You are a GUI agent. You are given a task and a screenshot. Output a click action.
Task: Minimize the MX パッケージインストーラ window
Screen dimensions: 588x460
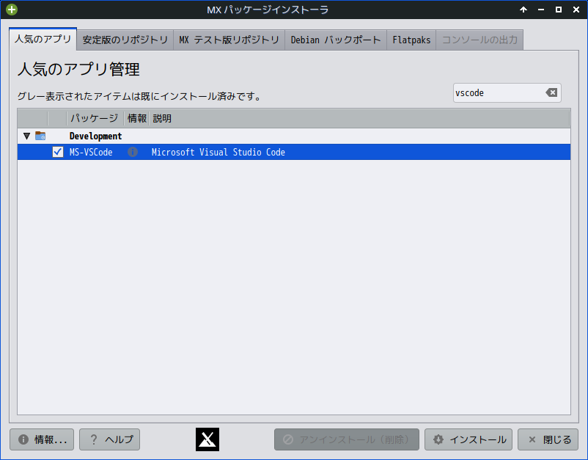pyautogui.click(x=541, y=10)
